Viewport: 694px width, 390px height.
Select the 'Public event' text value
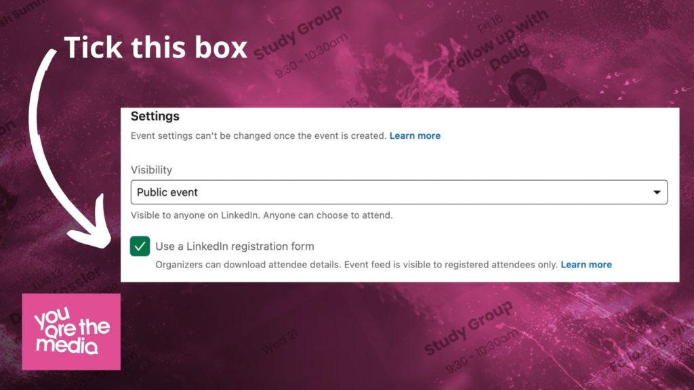167,192
